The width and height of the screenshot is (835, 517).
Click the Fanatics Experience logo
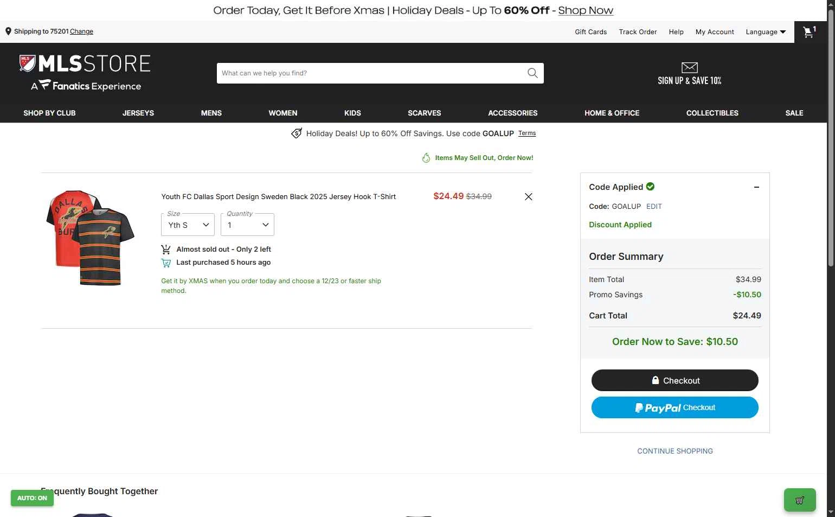pos(86,86)
